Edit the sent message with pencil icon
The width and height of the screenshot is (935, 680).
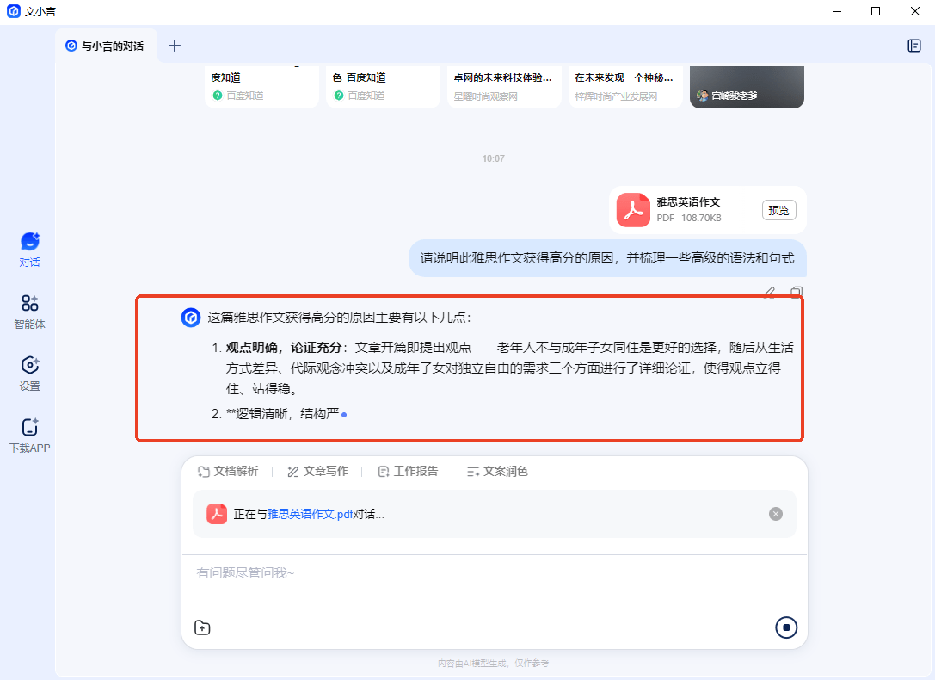point(769,293)
